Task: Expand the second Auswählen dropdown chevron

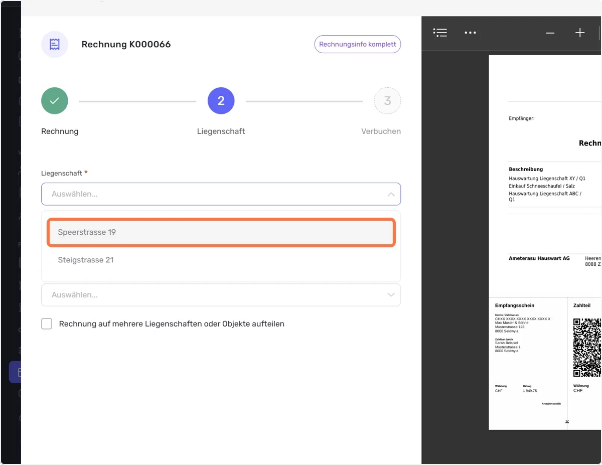Action: point(391,295)
